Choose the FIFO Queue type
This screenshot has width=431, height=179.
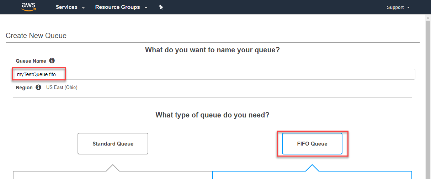312,144
